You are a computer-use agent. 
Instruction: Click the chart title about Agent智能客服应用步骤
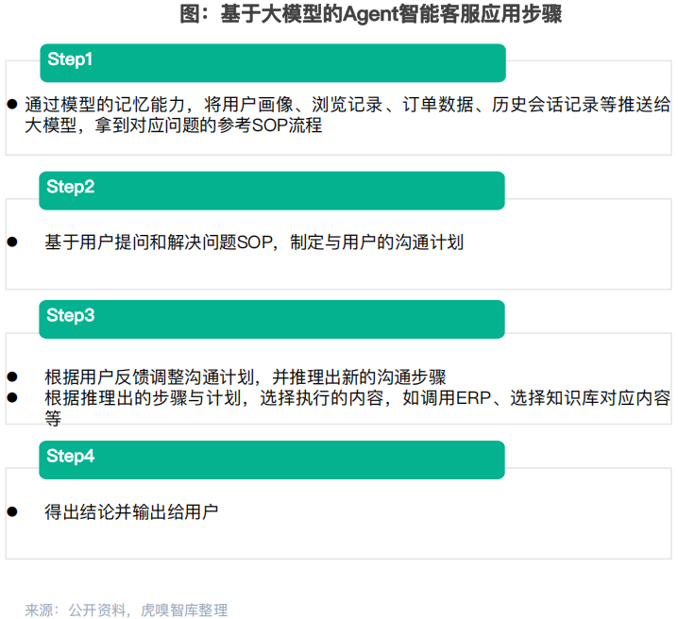coord(370,14)
